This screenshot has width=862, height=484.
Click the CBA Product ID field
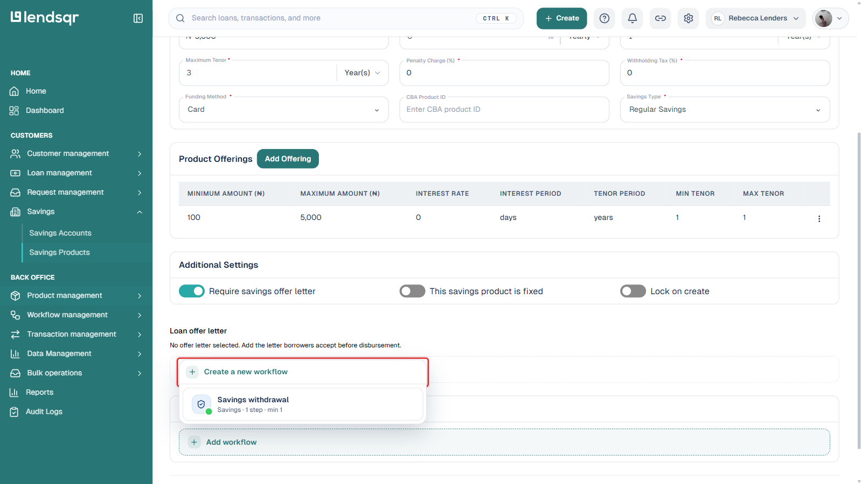click(x=504, y=109)
